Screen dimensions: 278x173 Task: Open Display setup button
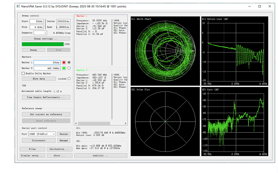point(32,155)
